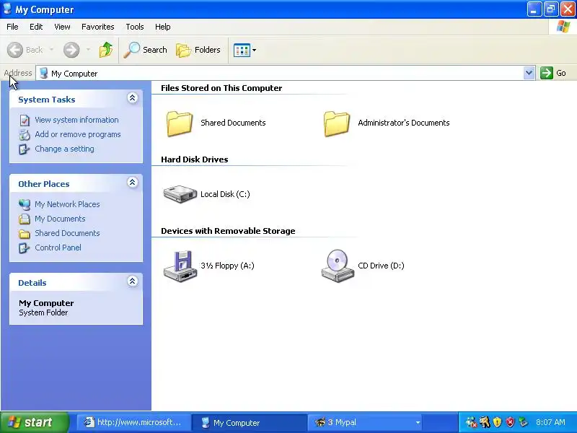Viewport: 577px width, 433px height.
Task: Select the Local Disk (C:) drive icon
Action: click(180, 194)
